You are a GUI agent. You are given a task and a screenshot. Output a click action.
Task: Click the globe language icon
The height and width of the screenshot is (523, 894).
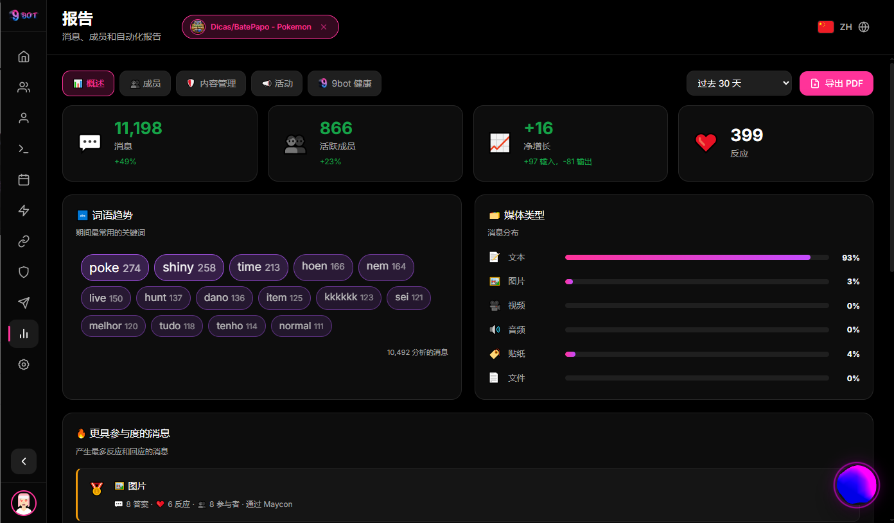click(864, 27)
